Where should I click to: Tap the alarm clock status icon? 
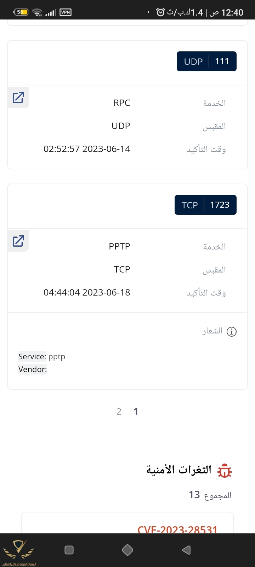tap(160, 12)
